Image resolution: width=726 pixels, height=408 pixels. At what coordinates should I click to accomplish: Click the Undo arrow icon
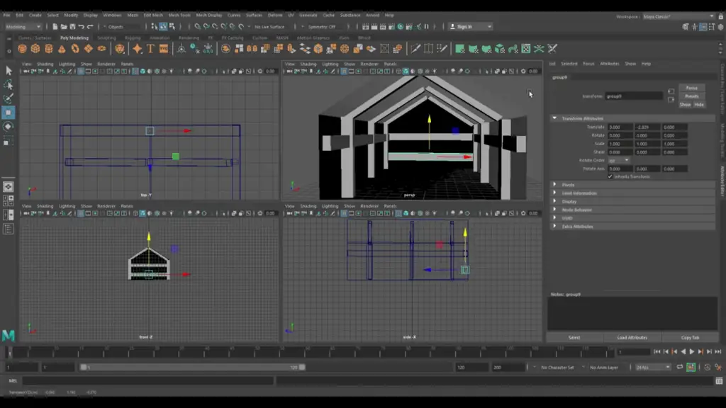tap(82, 27)
